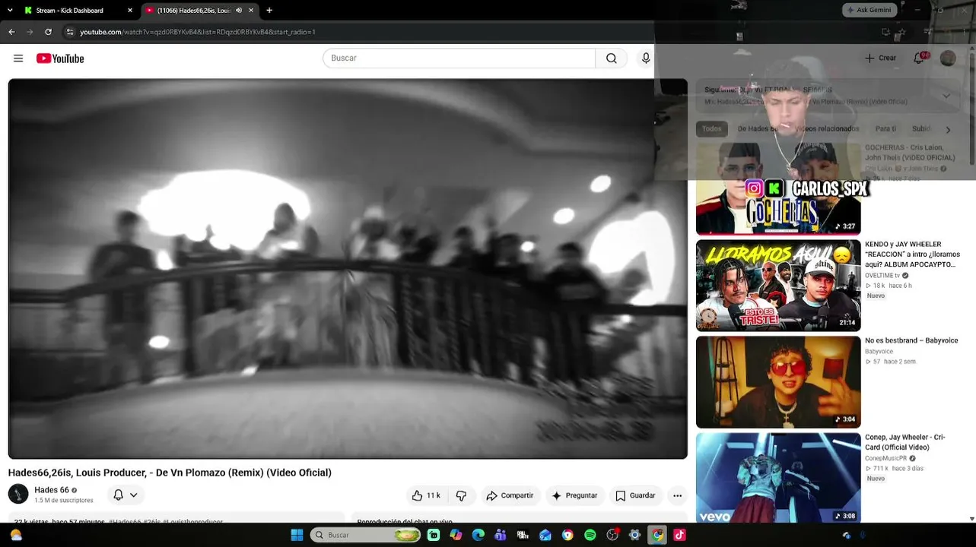The height and width of the screenshot is (547, 976).
Task: Open Spotify from the taskbar
Action: pos(590,535)
